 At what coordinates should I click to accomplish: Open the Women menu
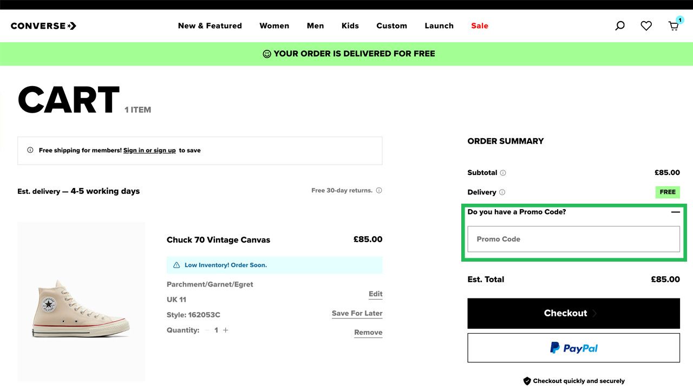click(274, 25)
